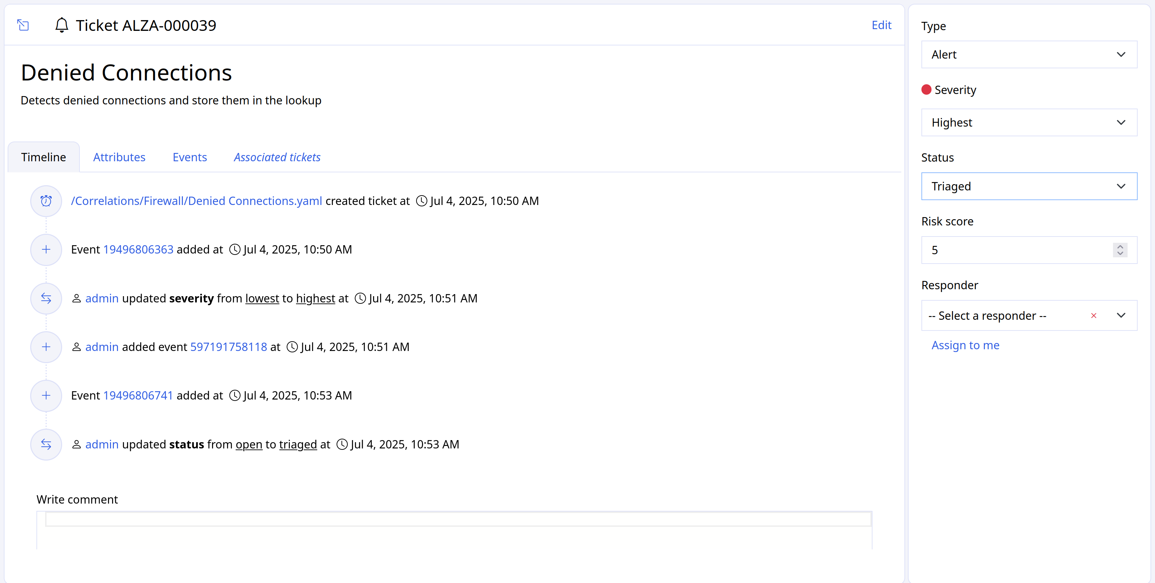The image size is (1155, 583).
Task: Open the Denied Connections.yaml correlation link
Action: [196, 201]
